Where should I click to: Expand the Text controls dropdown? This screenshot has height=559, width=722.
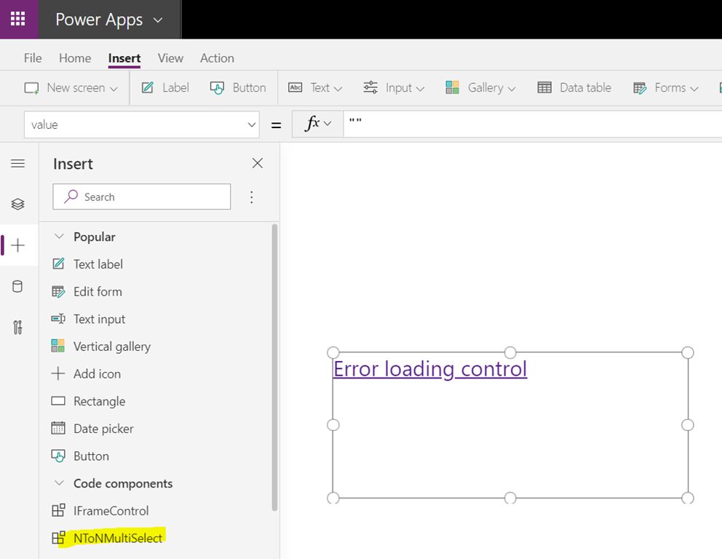click(315, 87)
